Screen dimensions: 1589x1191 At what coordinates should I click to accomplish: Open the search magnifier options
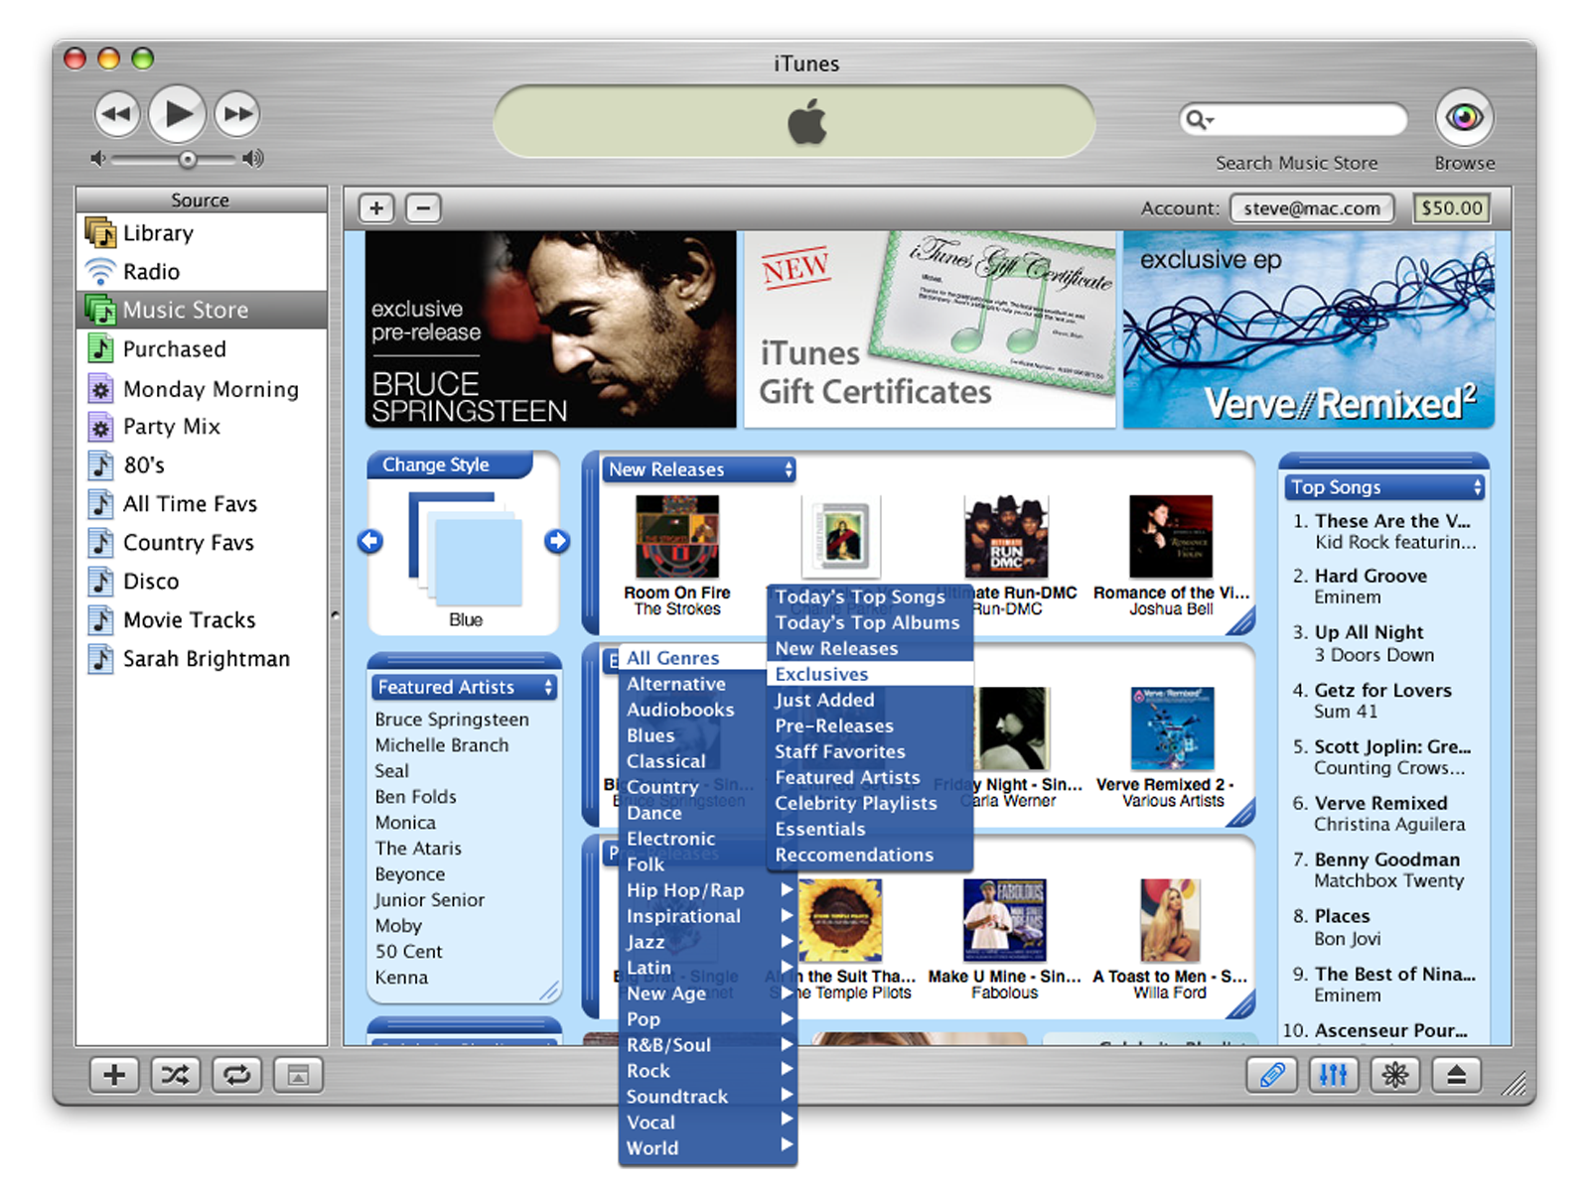pyautogui.click(x=1200, y=120)
